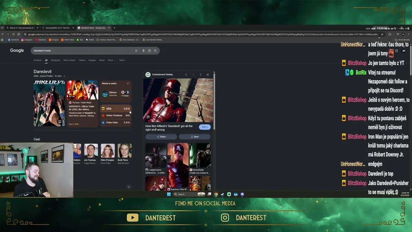
Task: Open the More search filters dropdown
Action: point(111,60)
